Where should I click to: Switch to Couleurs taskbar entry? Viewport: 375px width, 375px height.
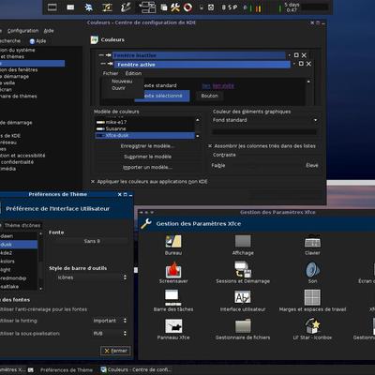137,369
